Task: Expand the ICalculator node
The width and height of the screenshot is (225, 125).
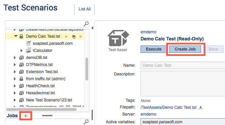Action: click(x=21, y=51)
